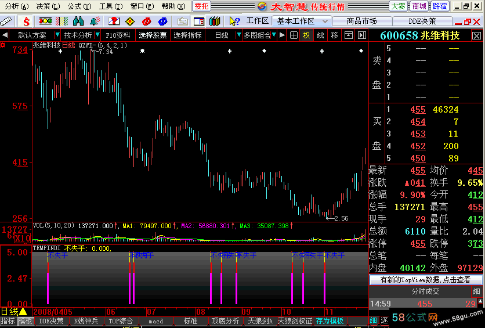Image resolution: width=485 pixels, height=328 pixels.
Task: Open the traffic light signal icon
Action: (45, 21)
